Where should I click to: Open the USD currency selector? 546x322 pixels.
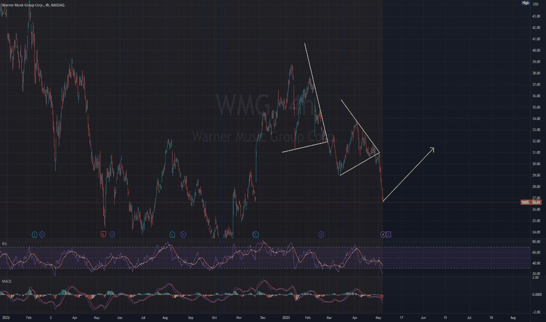535,4
